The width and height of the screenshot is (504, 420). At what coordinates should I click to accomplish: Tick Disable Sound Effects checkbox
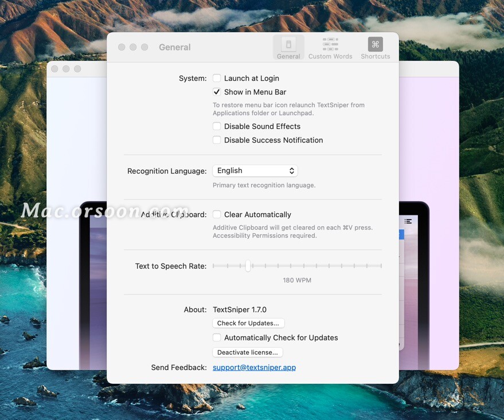point(217,126)
